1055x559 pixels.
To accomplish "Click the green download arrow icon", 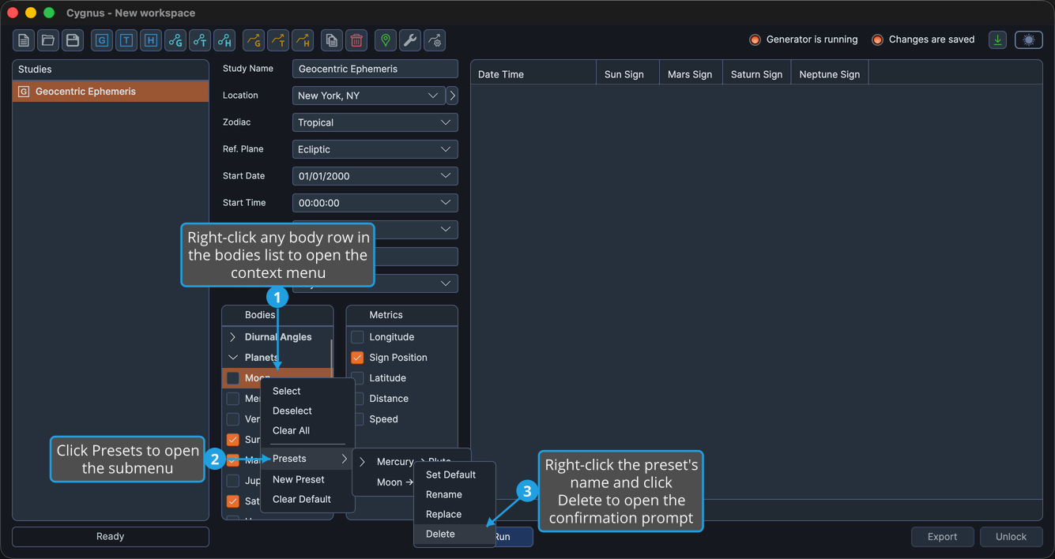I will click(x=998, y=39).
